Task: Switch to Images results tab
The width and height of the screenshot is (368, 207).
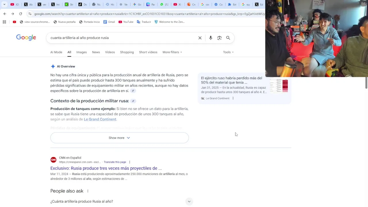Action: [81, 52]
